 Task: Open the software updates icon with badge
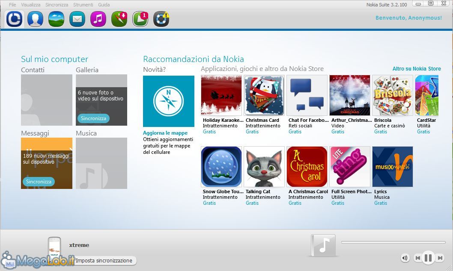pyautogui.click(x=140, y=19)
